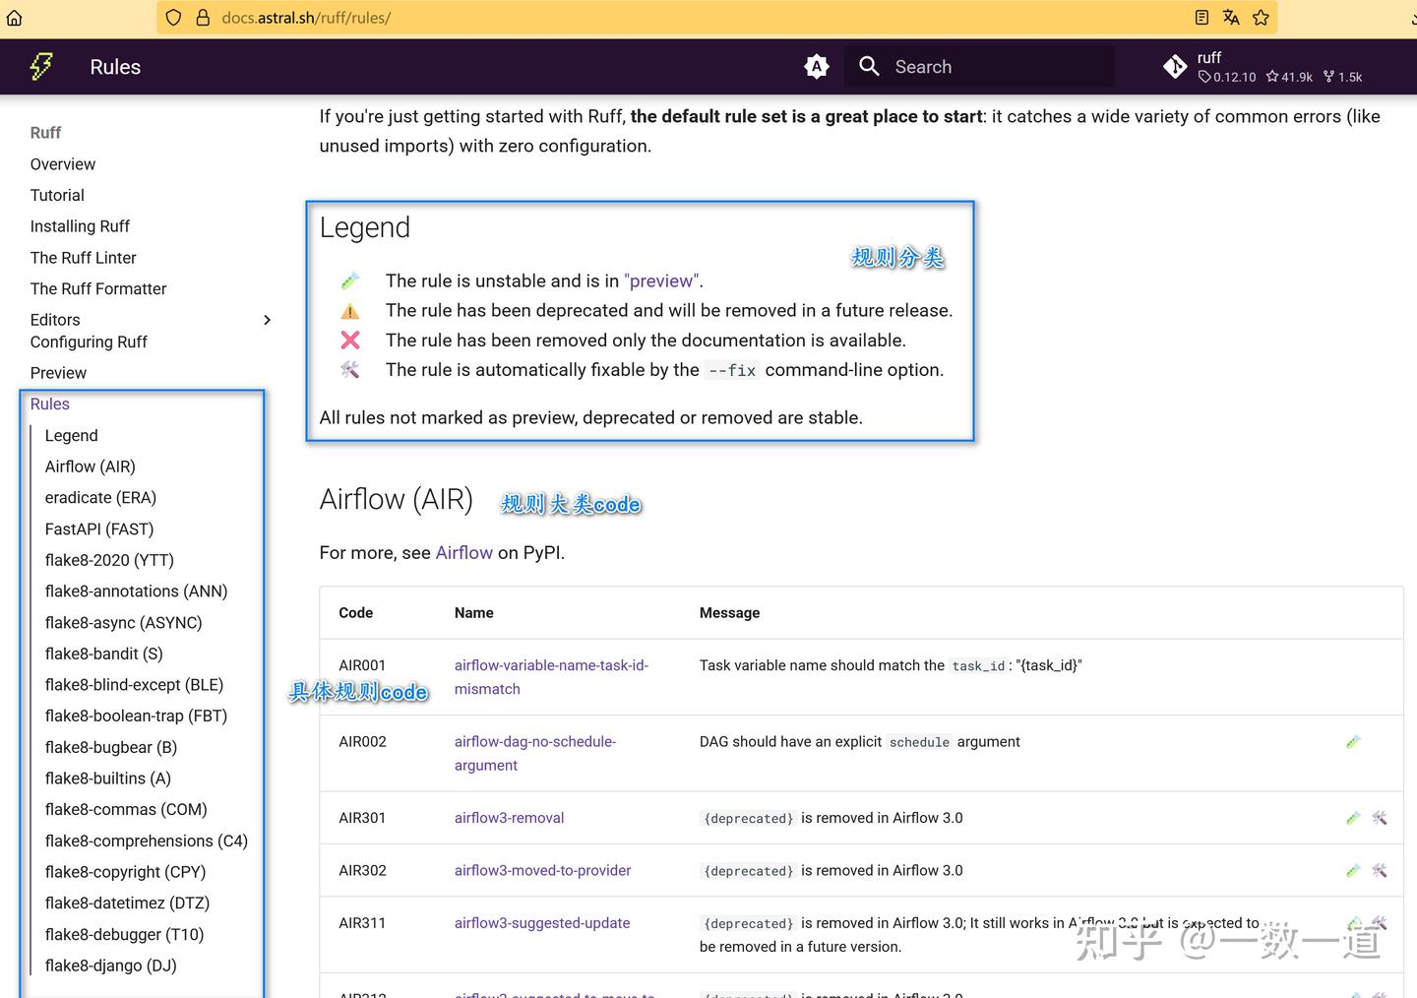Click preview test-tube icon in AIR002 row
This screenshot has width=1417, height=998.
(x=1353, y=742)
